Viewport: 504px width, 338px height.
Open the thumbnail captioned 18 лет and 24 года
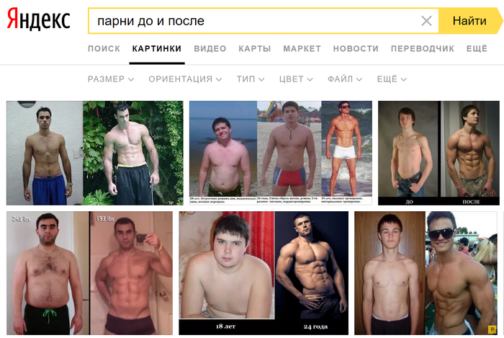point(264,273)
